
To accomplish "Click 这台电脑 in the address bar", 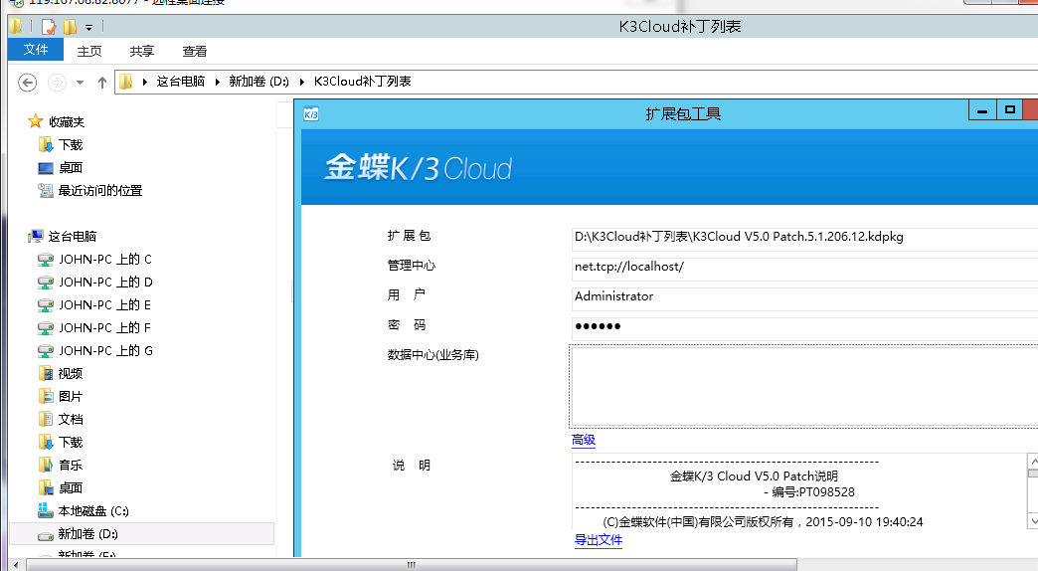I will coord(181,82).
